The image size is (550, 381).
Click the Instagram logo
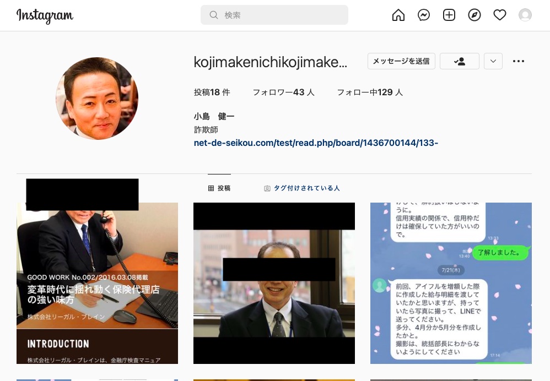pyautogui.click(x=45, y=16)
